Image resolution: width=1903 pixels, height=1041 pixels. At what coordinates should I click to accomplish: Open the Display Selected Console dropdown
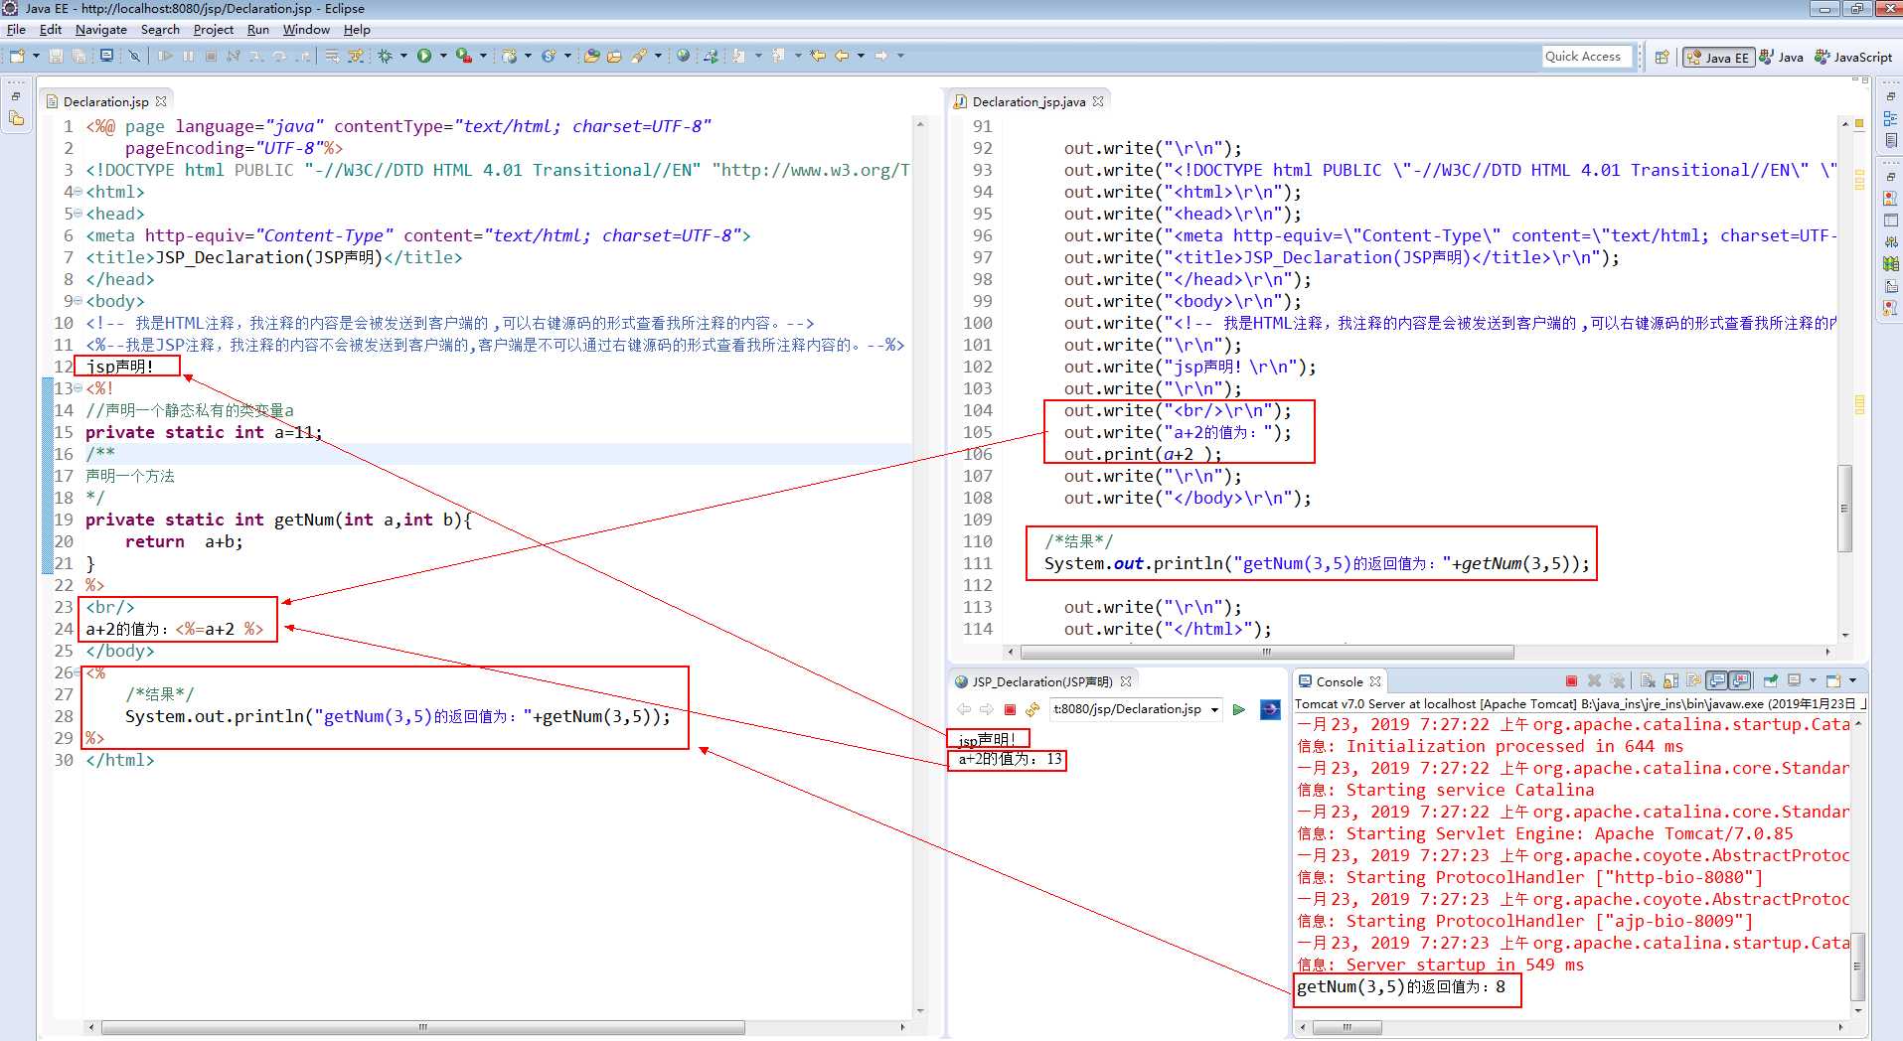[x=1813, y=681]
